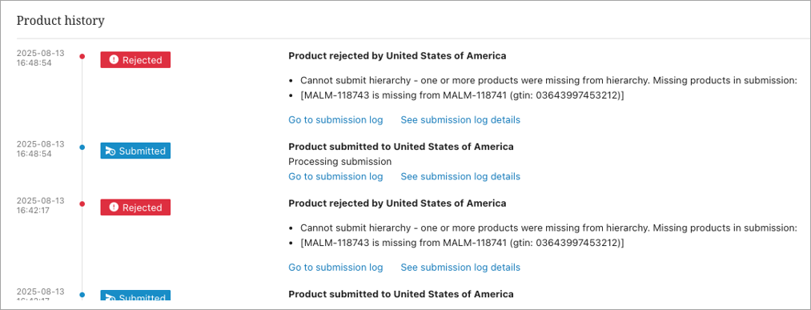Screen dimensions: 811x310
Task: Select red timeline dot for 16:48:54 rejection
Action: coord(82,56)
